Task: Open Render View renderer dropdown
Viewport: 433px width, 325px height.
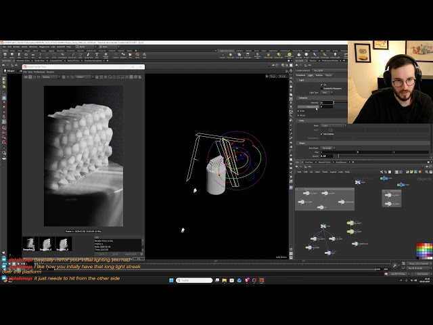Action: coord(51,77)
